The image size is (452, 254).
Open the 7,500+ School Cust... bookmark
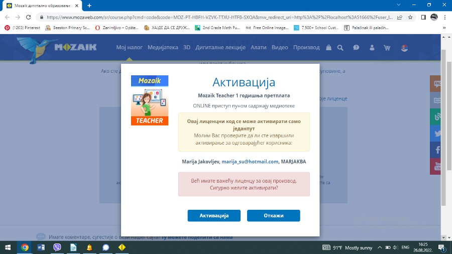click(x=316, y=28)
